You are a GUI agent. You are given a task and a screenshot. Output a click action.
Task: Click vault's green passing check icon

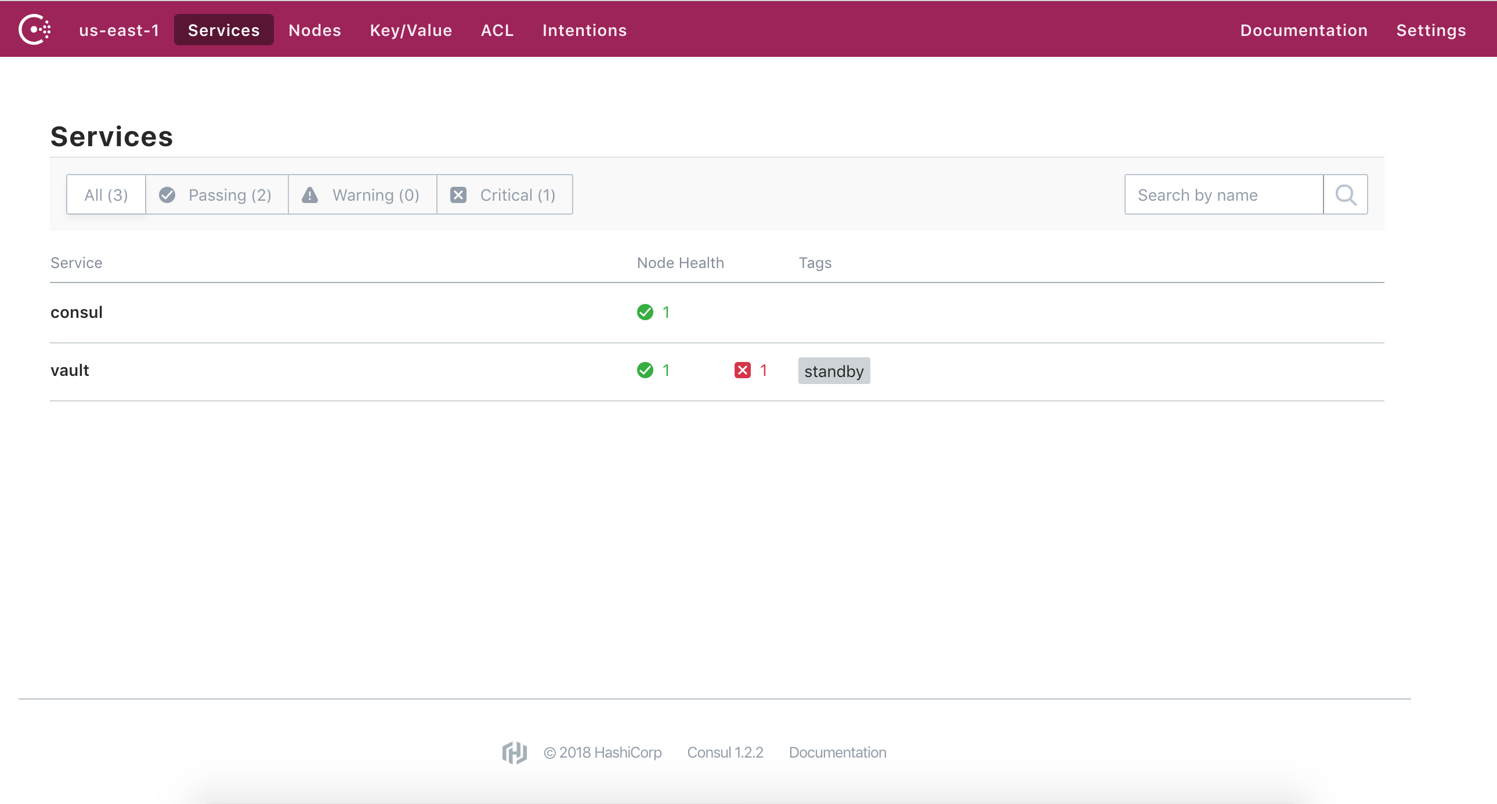[645, 370]
